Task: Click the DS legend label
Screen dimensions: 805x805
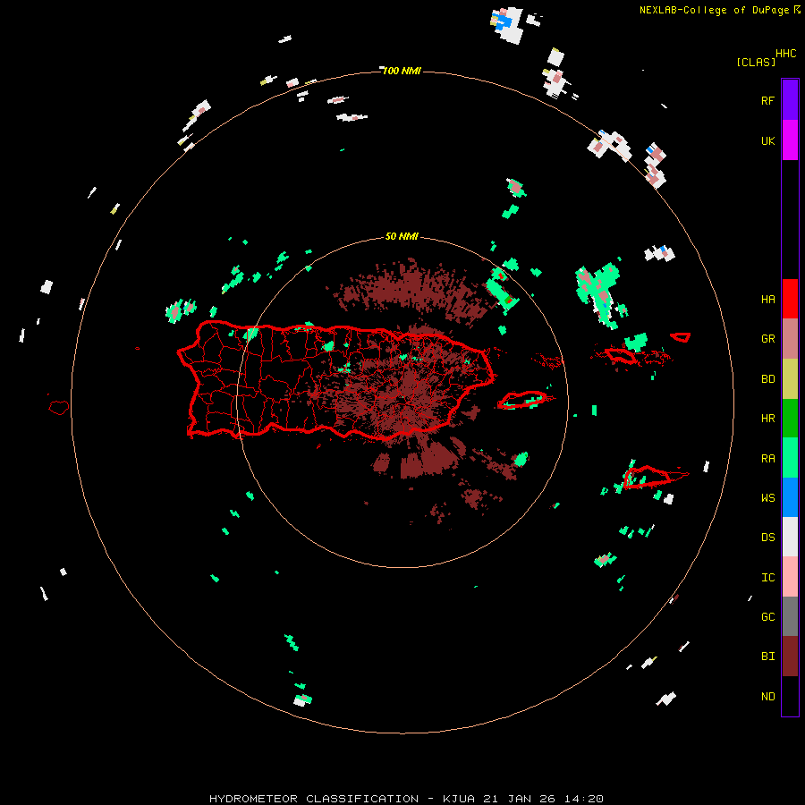Action: pyautogui.click(x=767, y=538)
